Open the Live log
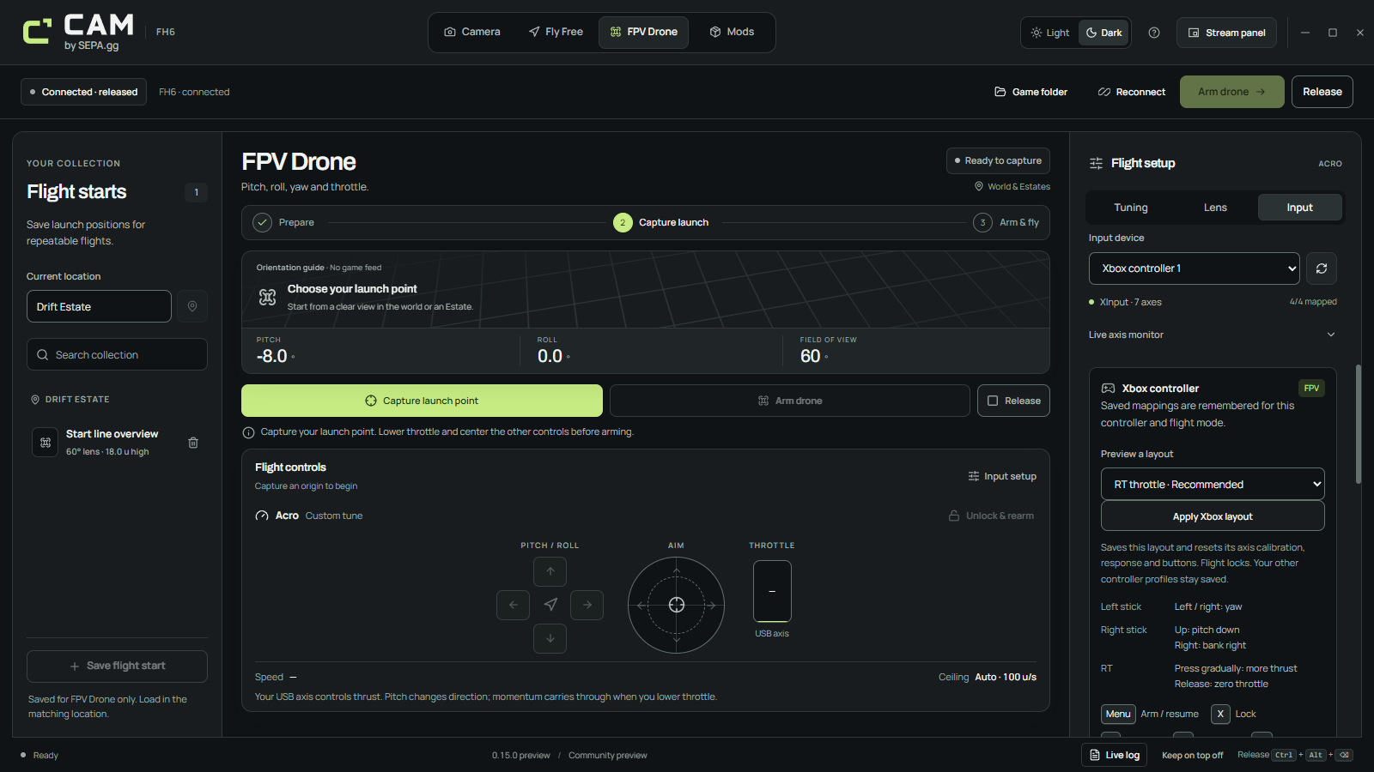 pos(1115,755)
